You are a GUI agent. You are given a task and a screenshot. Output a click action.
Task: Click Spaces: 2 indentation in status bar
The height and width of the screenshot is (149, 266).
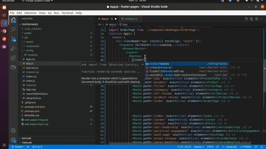pyautogui.click(x=199, y=147)
